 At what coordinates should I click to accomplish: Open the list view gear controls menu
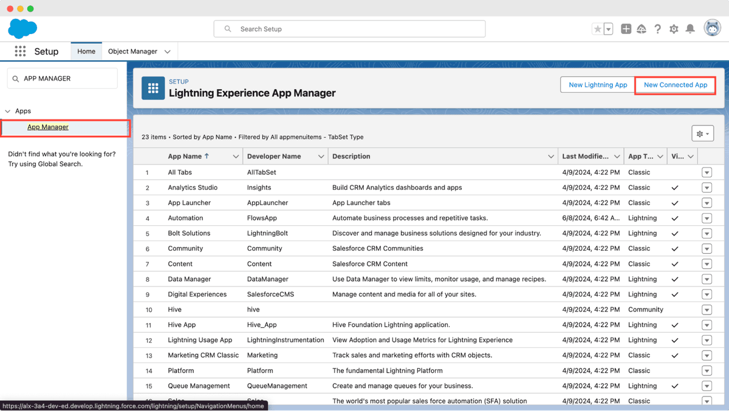[x=702, y=134]
